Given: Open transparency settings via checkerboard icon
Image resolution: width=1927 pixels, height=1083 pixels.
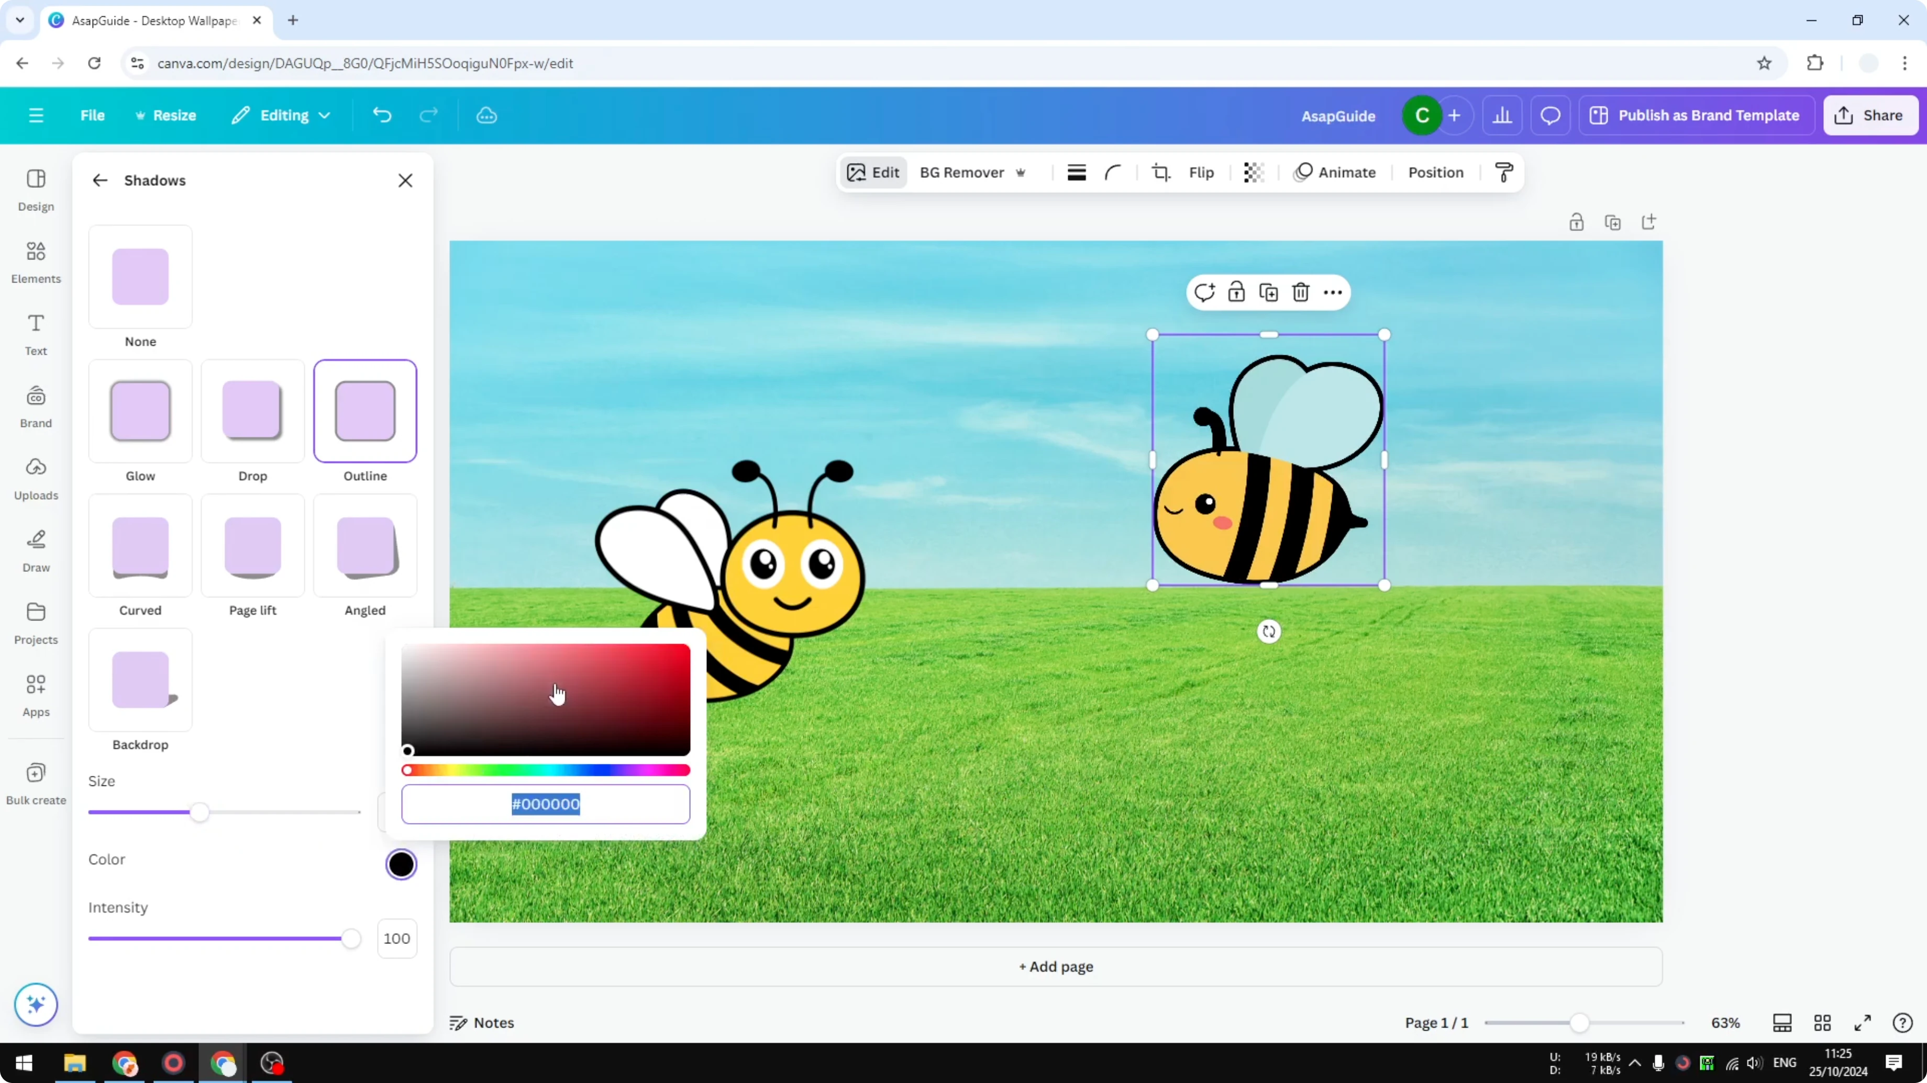Looking at the screenshot, I should tap(1253, 172).
